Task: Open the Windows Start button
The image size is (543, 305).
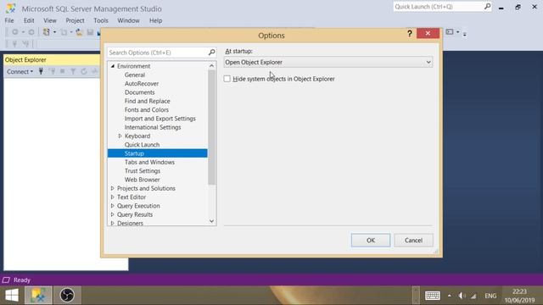Action: 12,296
